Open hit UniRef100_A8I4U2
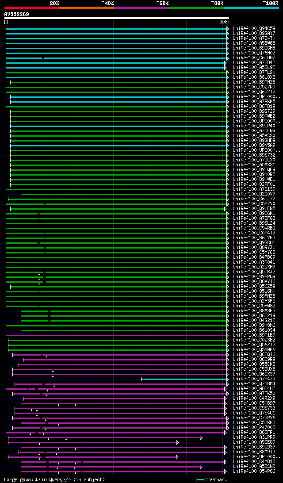Screen dimensions: 283x483 click(254, 389)
